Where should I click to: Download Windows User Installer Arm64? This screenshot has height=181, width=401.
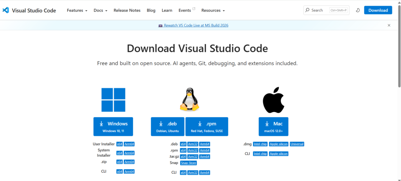129,144
